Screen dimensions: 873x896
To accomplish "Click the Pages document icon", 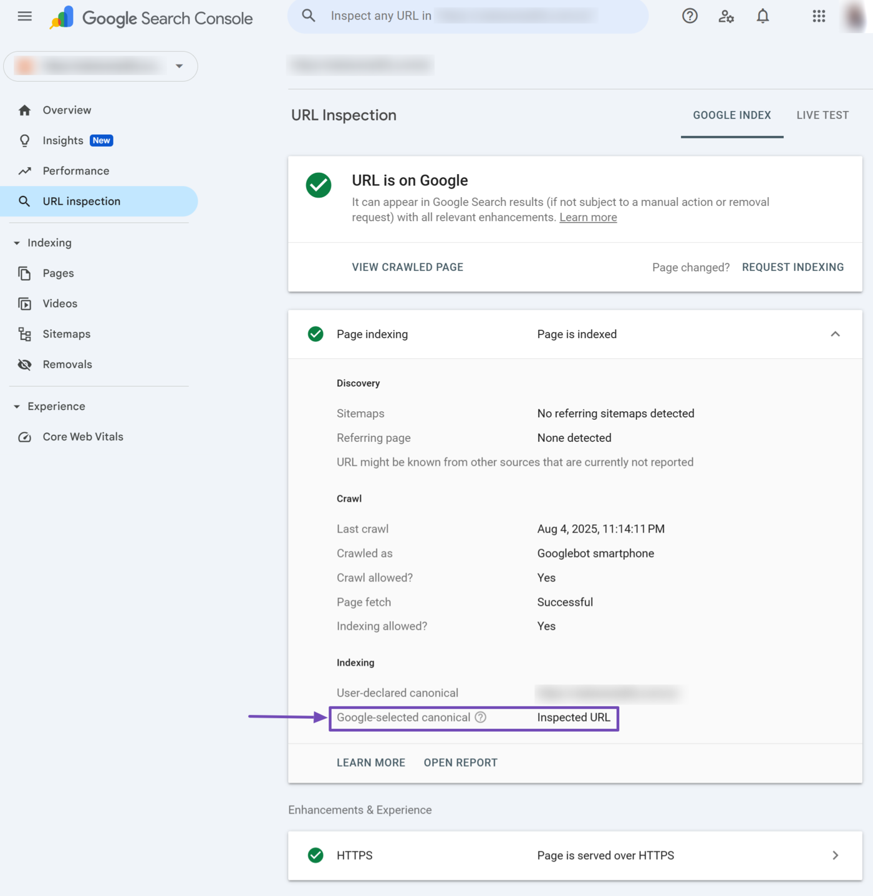I will pos(24,273).
